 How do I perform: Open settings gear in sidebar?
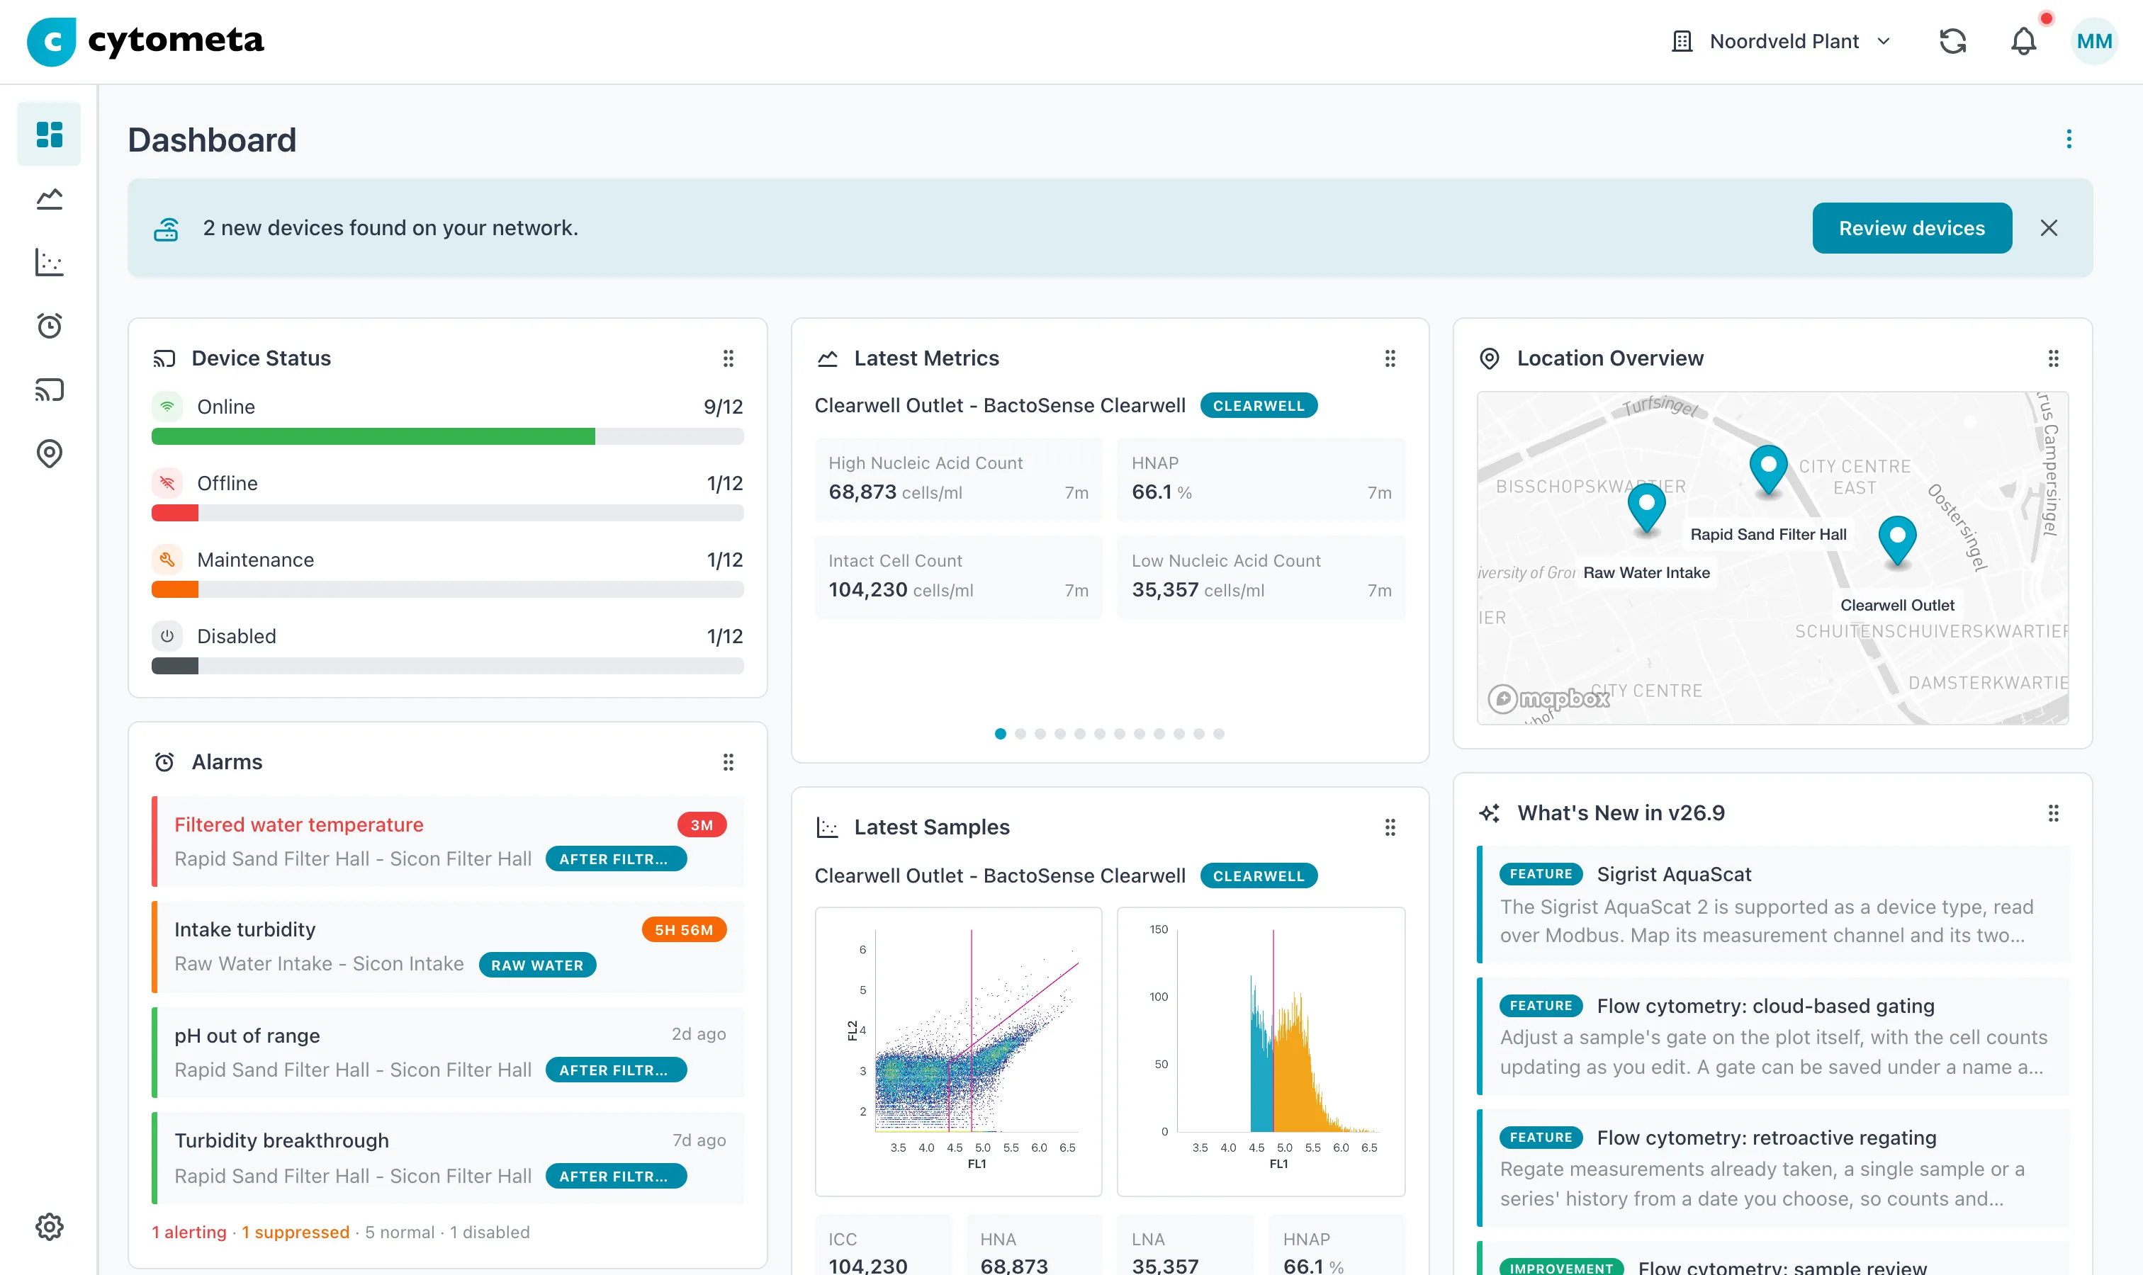pyautogui.click(x=49, y=1226)
